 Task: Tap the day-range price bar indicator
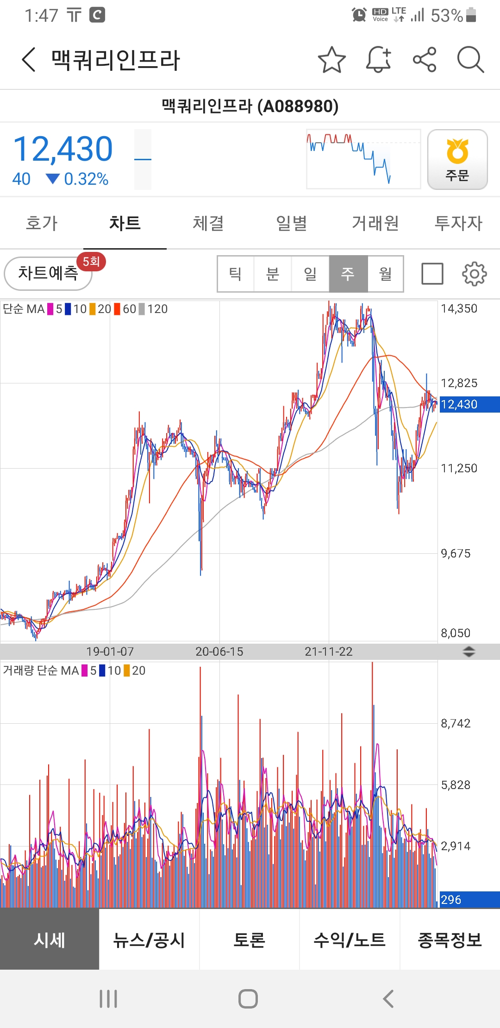click(143, 159)
